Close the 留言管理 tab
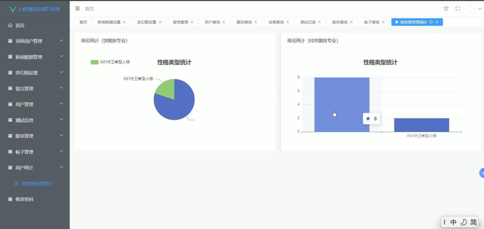Screen dimensions: 484x229 click(x=192, y=22)
